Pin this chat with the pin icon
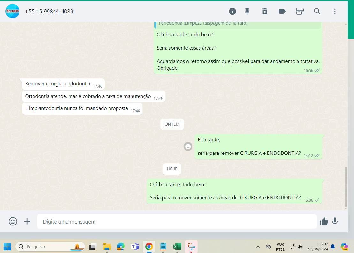The width and height of the screenshot is (354, 253). [x=247, y=11]
